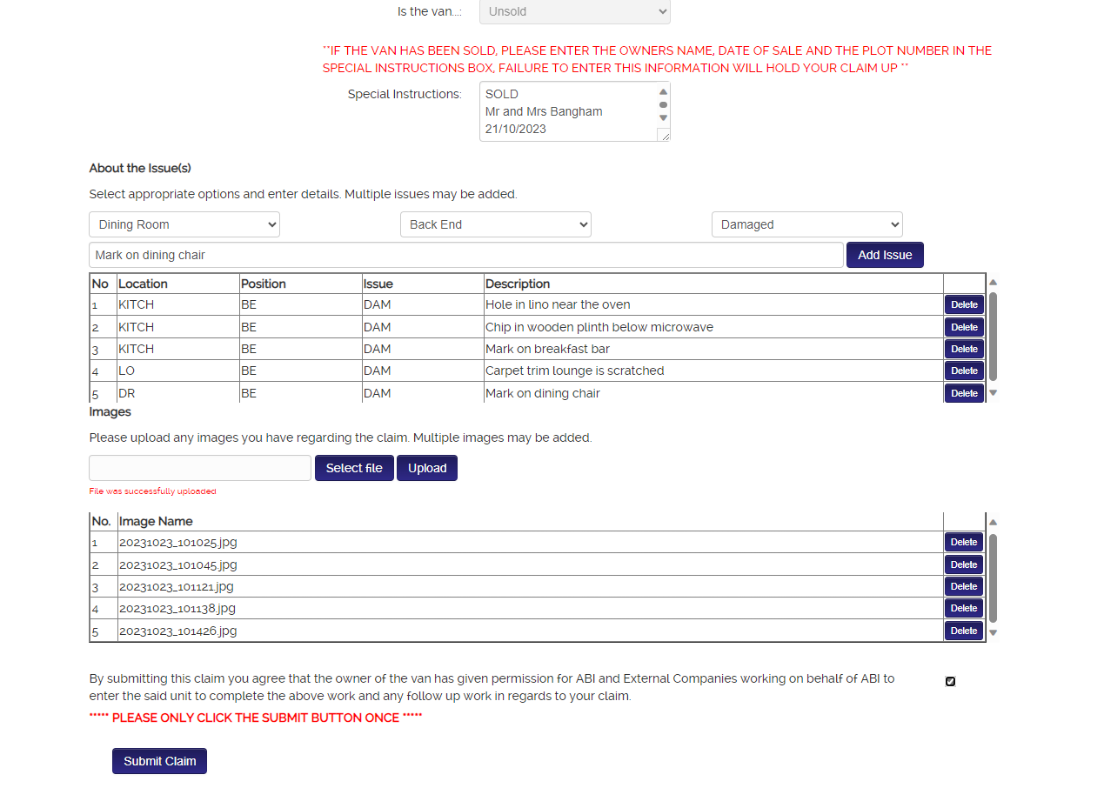Delete the 'Carpet trim lounge is scratched' issue

click(964, 371)
